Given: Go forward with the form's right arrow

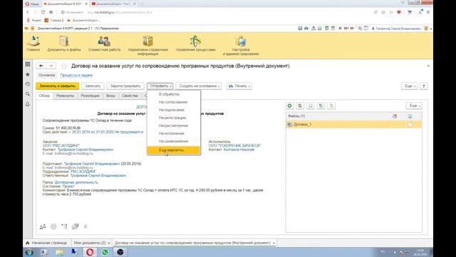Looking at the screenshot, I should pyautogui.click(x=51, y=66).
